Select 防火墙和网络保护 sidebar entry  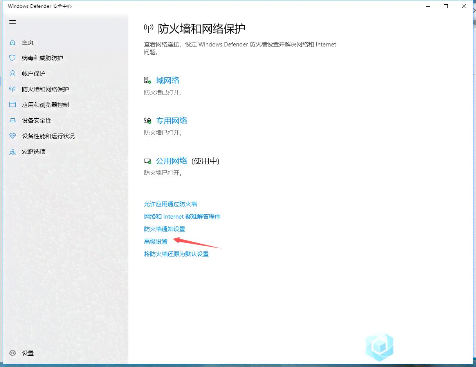[45, 89]
